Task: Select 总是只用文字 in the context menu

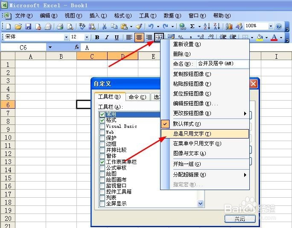Action: pos(205,134)
